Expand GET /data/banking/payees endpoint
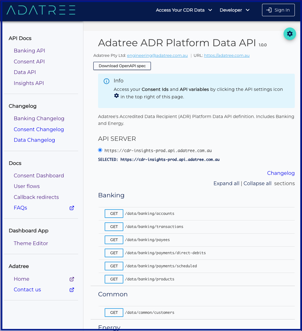302x331 pixels. point(197,240)
